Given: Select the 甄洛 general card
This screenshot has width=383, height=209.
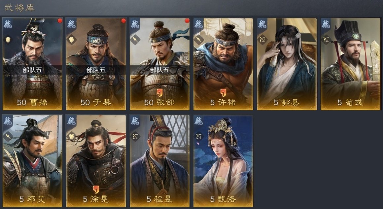Looking at the screenshot, I should click(223, 161).
